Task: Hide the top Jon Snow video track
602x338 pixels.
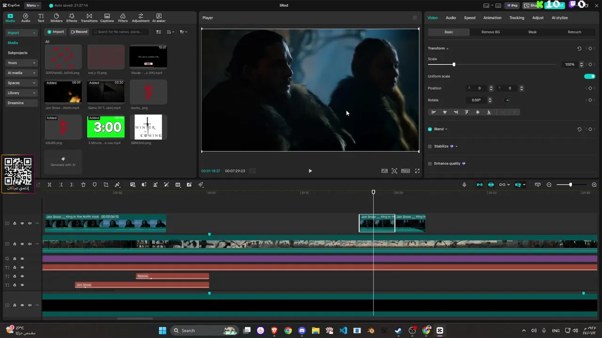Action: (22, 223)
